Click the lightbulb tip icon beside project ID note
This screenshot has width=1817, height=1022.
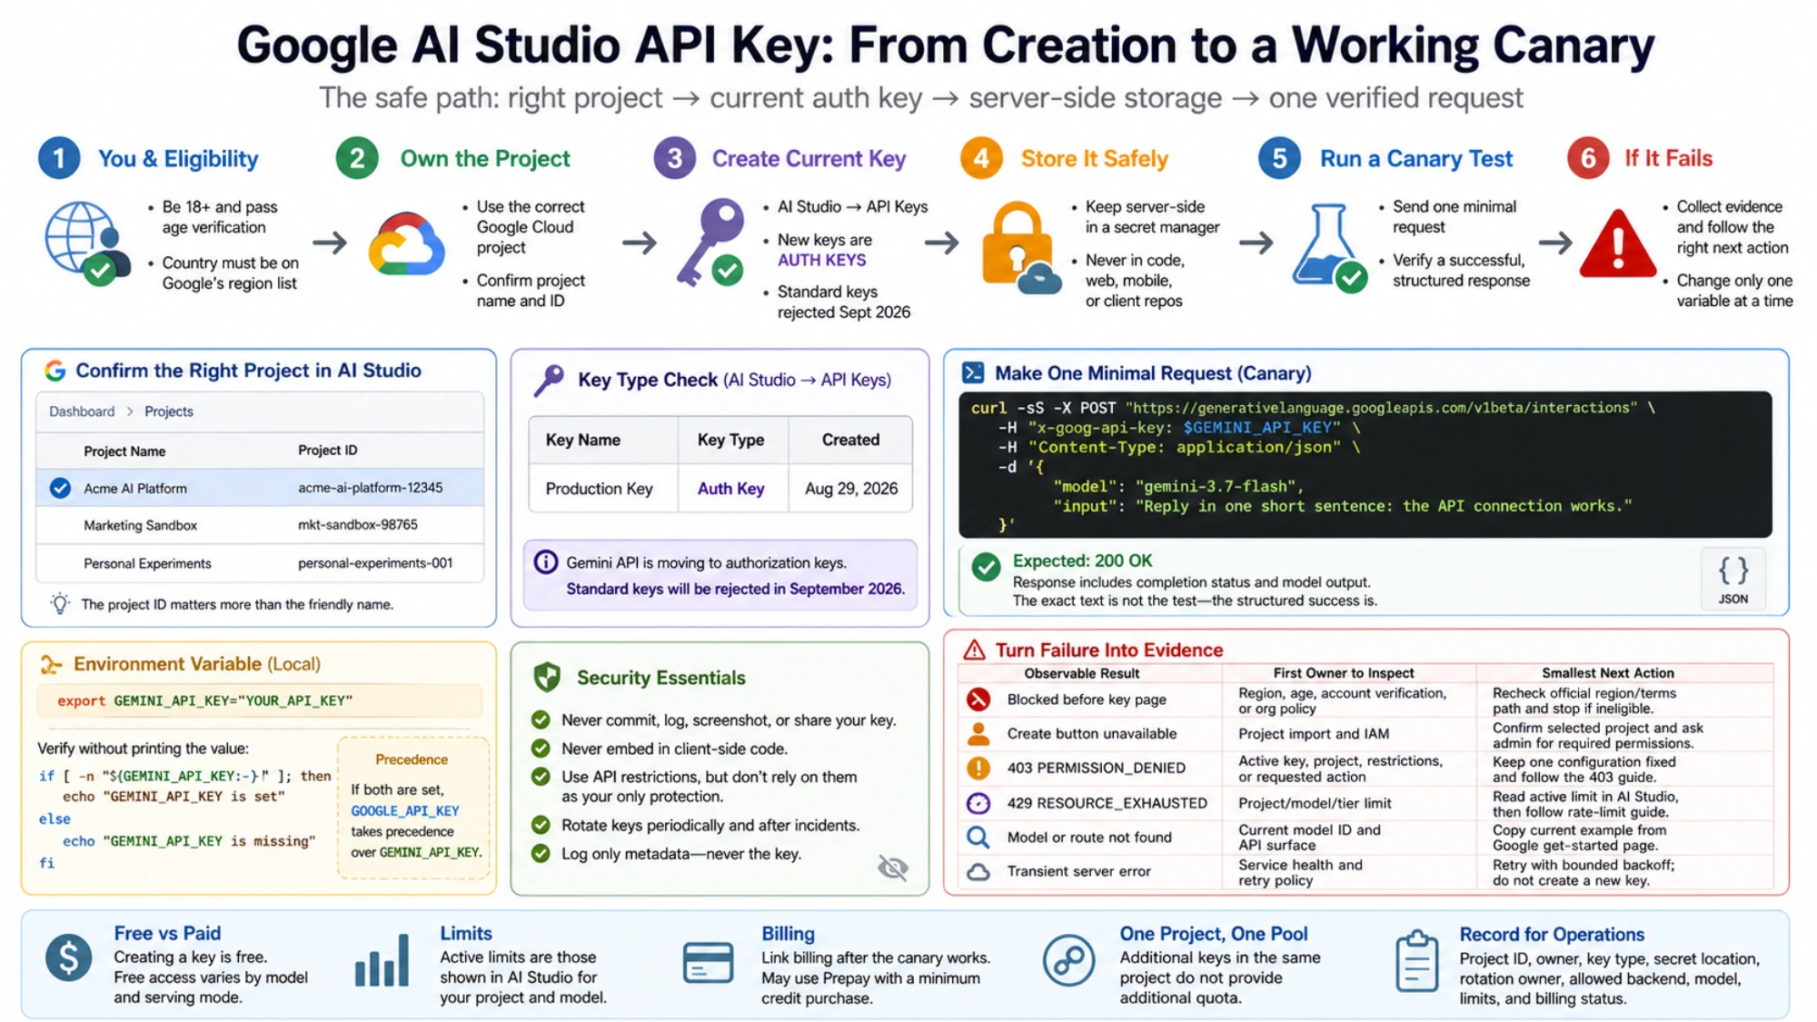pyautogui.click(x=60, y=603)
